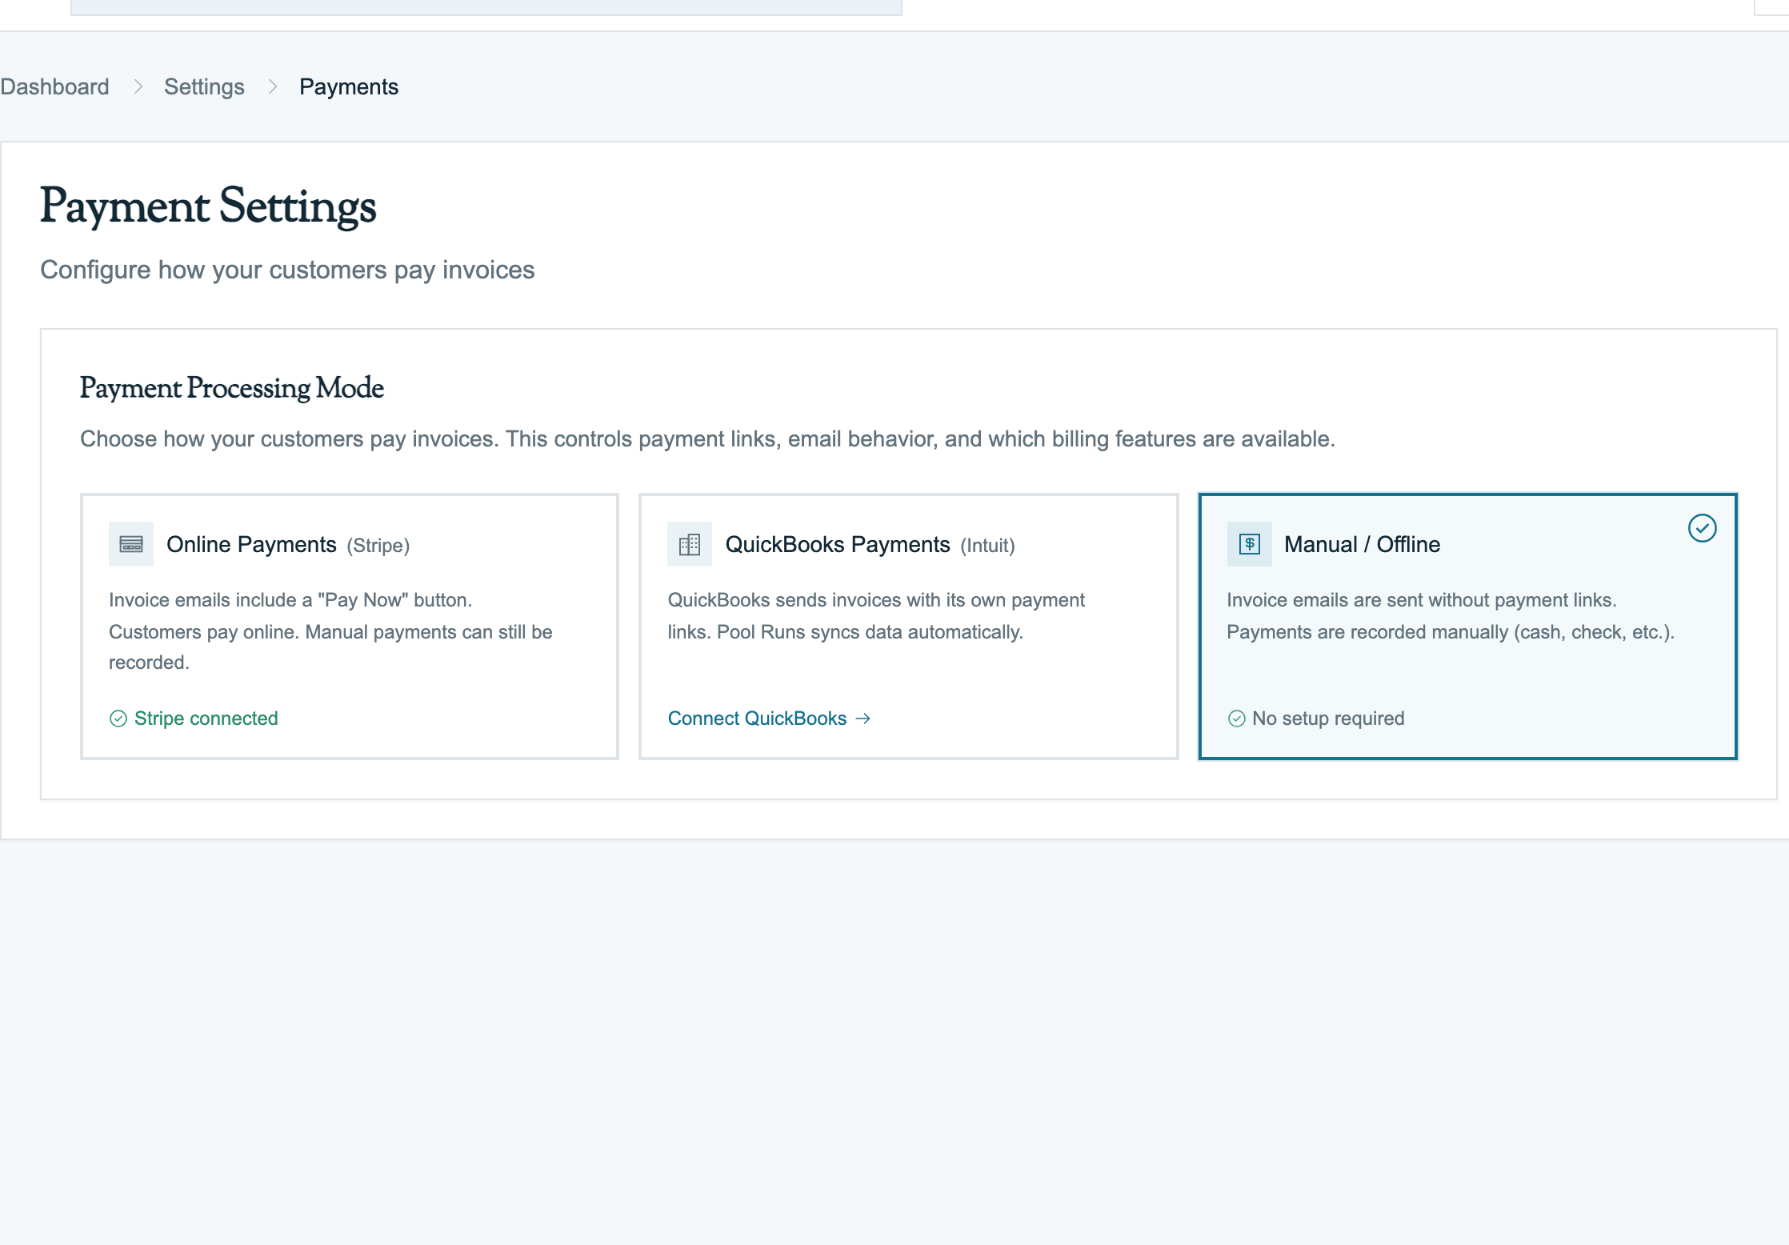Click the '(Stripe)' label text
1789x1245 pixels.
[378, 546]
